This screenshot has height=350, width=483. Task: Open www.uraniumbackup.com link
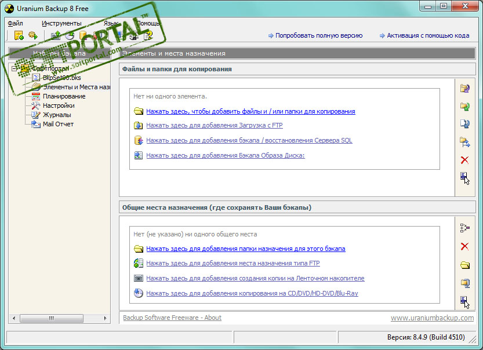[432, 318]
